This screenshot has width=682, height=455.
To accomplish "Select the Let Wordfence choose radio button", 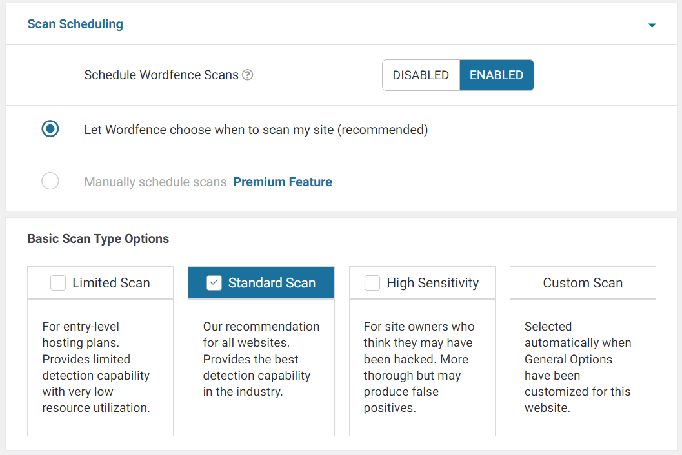I will click(50, 129).
